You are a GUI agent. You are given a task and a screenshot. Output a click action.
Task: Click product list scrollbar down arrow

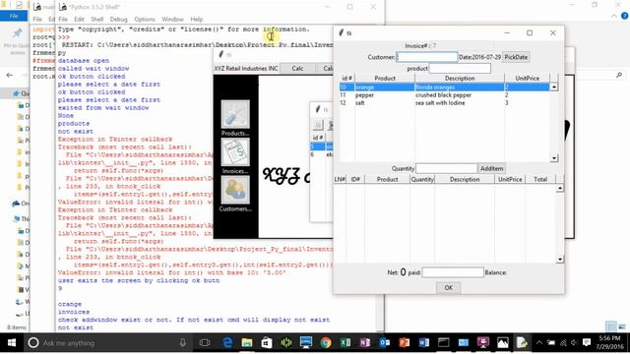point(554,158)
